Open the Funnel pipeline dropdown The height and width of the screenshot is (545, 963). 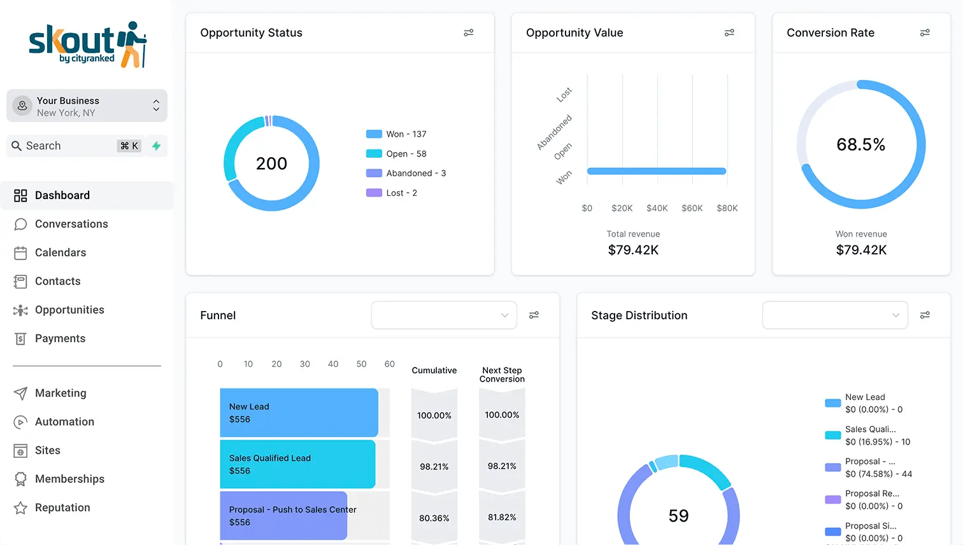click(x=444, y=315)
